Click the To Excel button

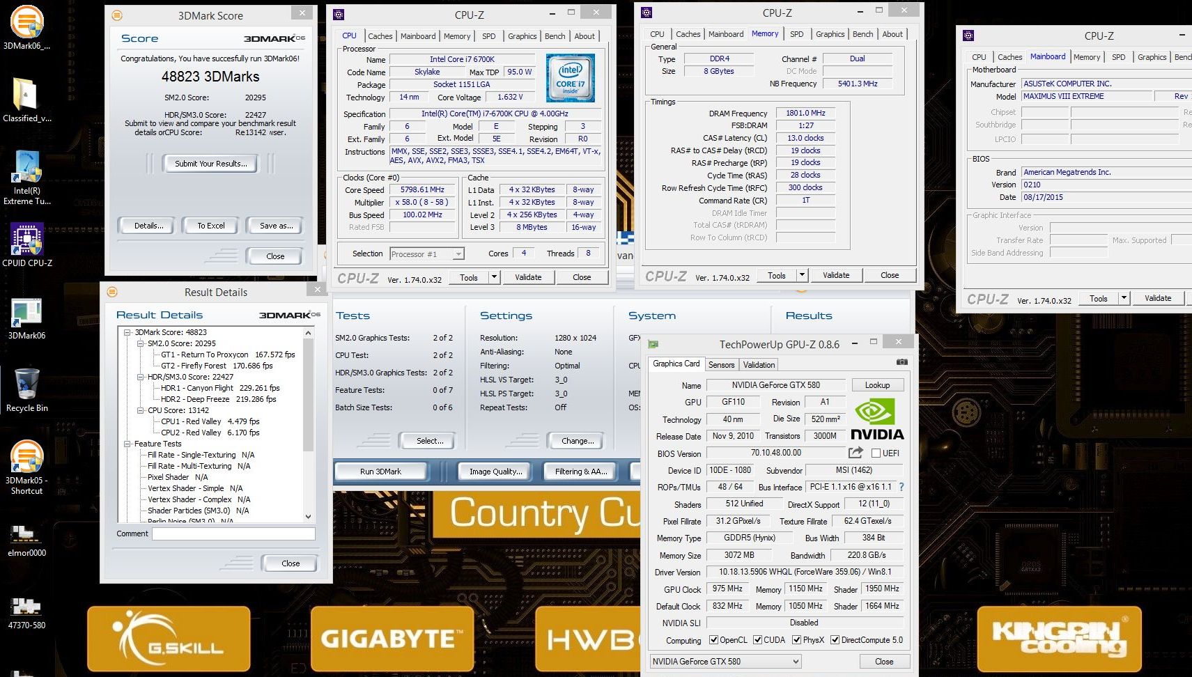pos(210,226)
